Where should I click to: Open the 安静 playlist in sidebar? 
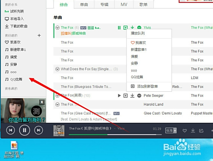(x=11, y=65)
